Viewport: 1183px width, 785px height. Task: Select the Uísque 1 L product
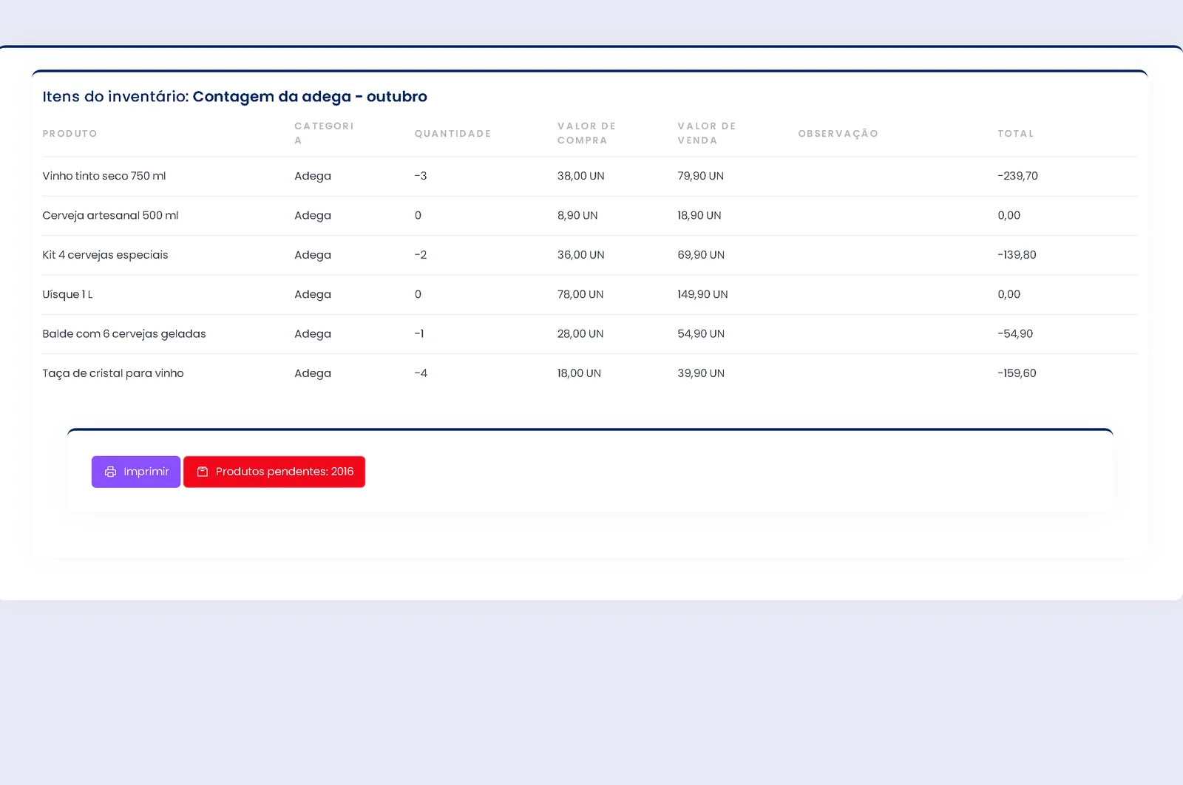pyautogui.click(x=67, y=294)
